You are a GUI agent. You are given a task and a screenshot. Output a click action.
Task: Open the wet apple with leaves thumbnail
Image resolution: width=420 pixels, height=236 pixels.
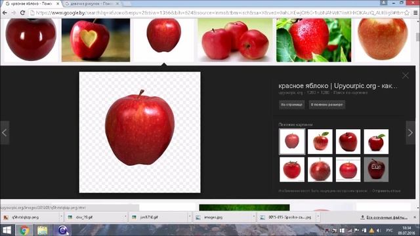(314, 40)
